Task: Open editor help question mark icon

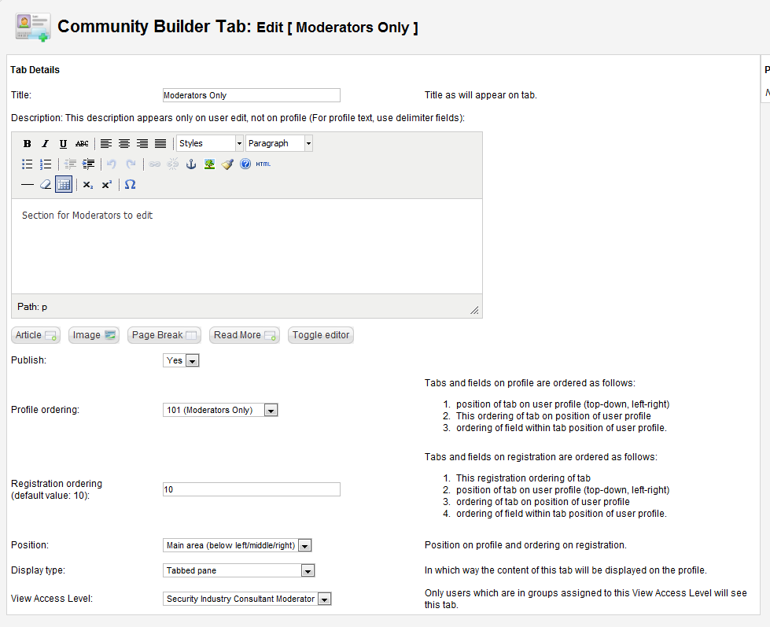Action: [245, 164]
